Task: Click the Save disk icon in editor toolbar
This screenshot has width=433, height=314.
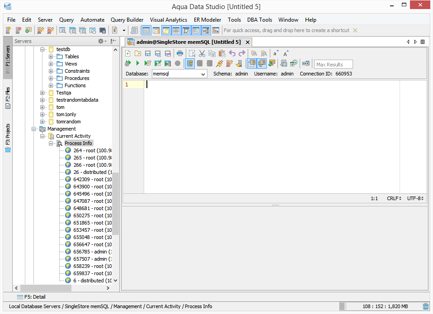Action: tap(148, 53)
